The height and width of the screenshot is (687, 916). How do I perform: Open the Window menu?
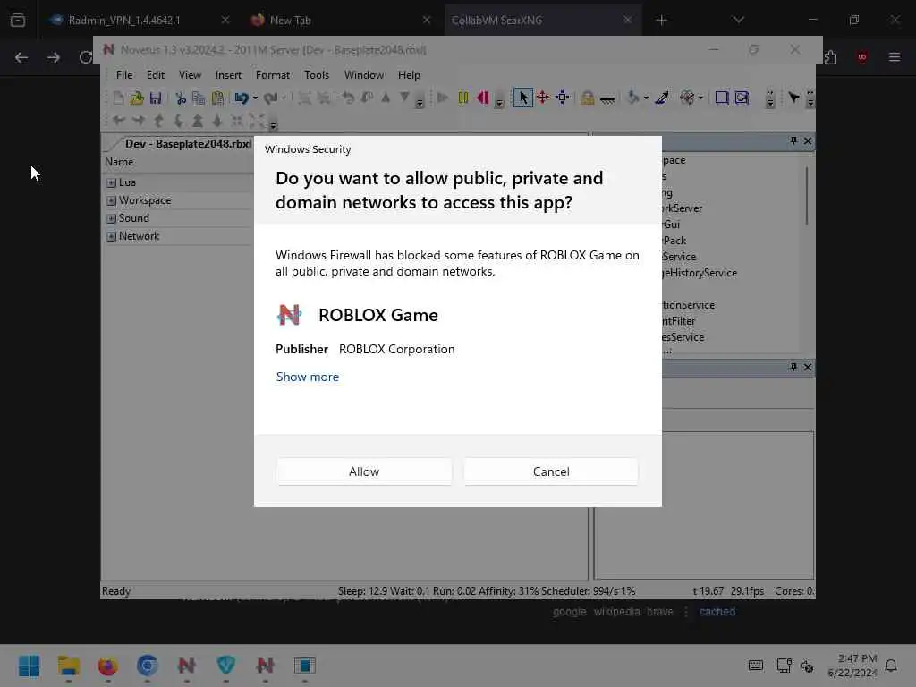pos(364,75)
